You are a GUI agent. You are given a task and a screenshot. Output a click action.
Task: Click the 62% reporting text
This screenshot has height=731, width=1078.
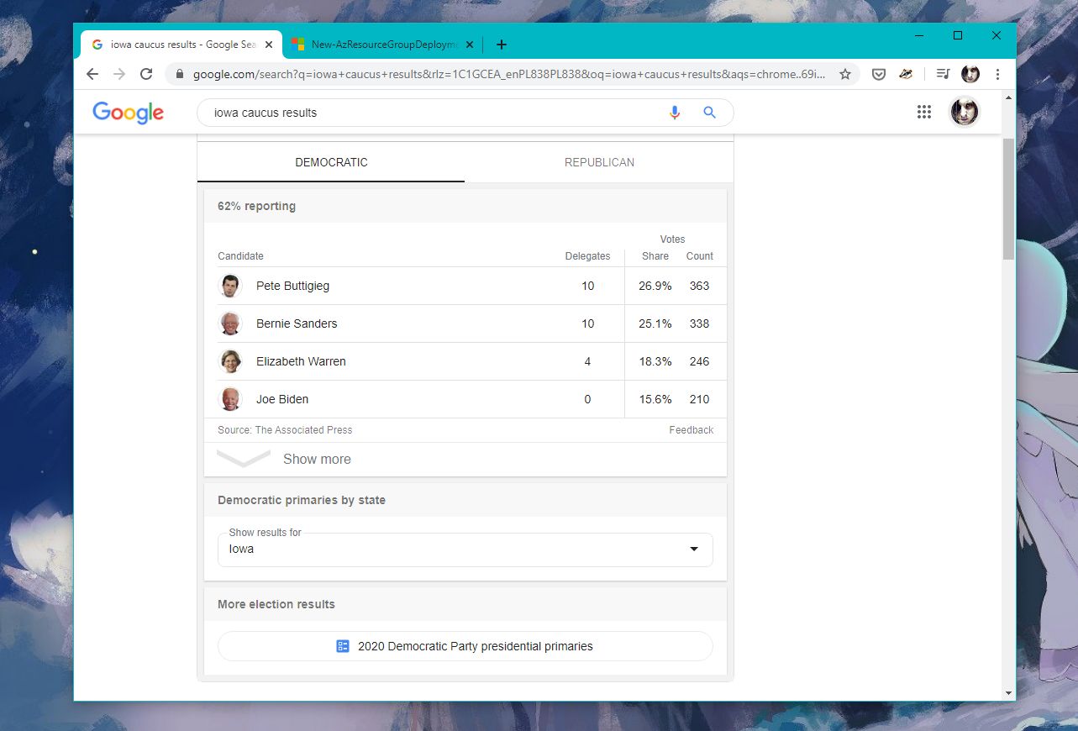tap(256, 206)
